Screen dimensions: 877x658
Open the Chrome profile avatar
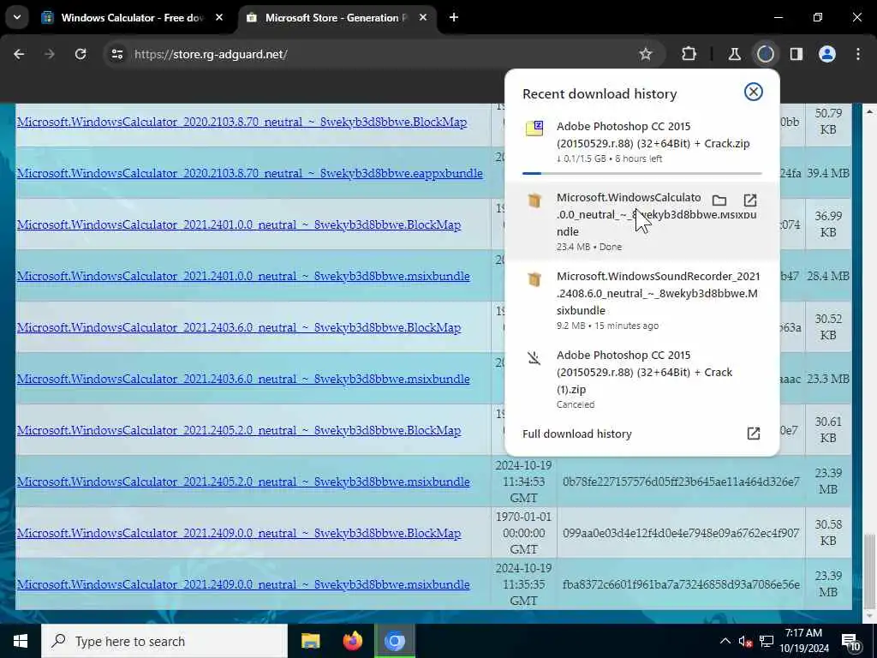click(827, 54)
